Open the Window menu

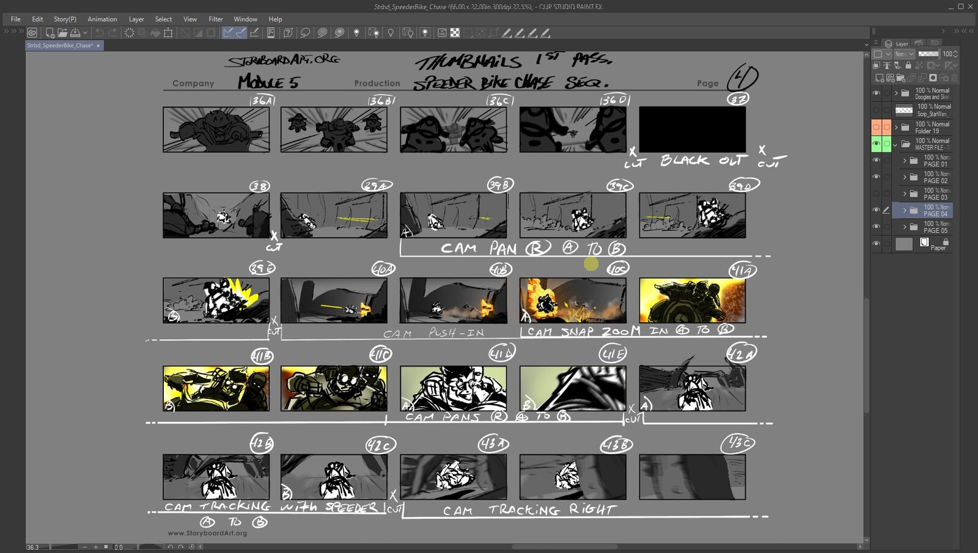[x=245, y=19]
